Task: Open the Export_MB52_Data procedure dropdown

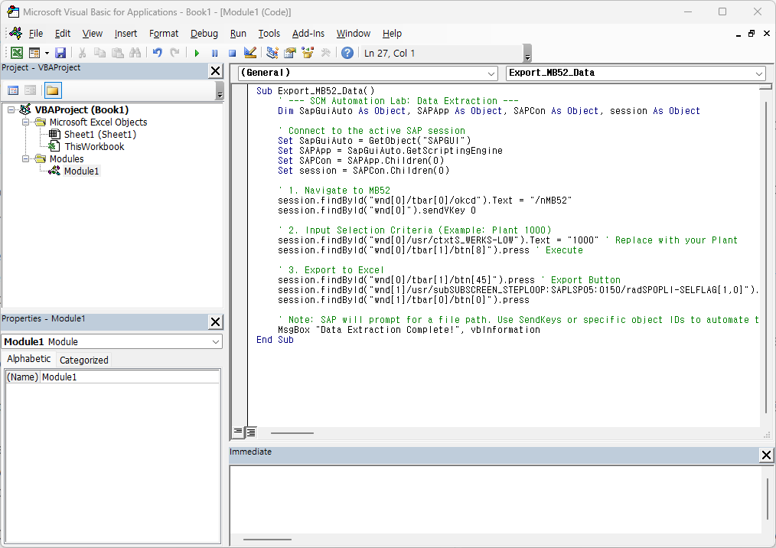Action: coord(758,73)
